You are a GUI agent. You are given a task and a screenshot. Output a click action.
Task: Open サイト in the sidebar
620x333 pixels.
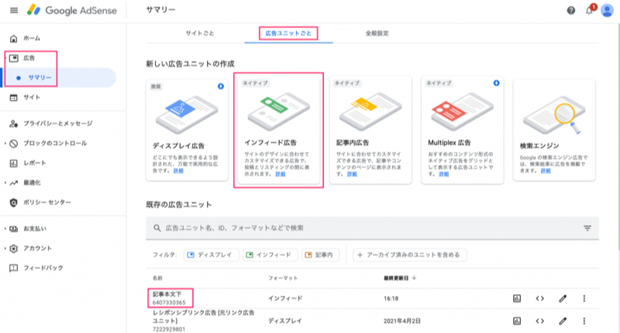(32, 98)
